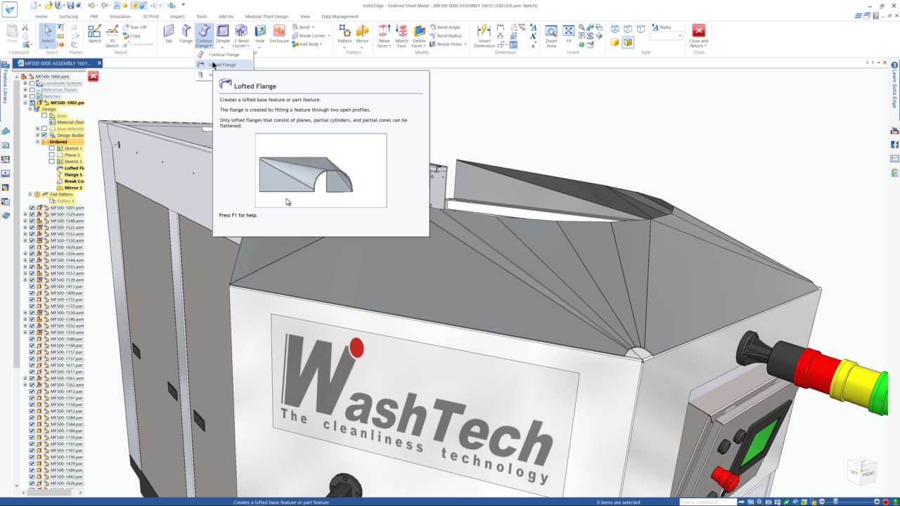Click the Enclosure tool icon
This screenshot has height=506, width=900.
[x=279, y=33]
